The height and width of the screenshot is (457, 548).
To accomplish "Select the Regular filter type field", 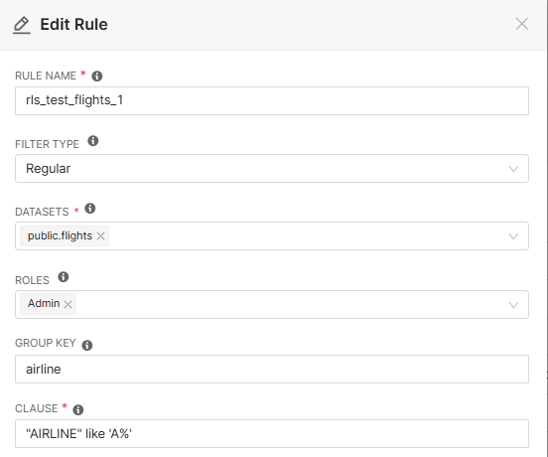I will click(x=272, y=169).
